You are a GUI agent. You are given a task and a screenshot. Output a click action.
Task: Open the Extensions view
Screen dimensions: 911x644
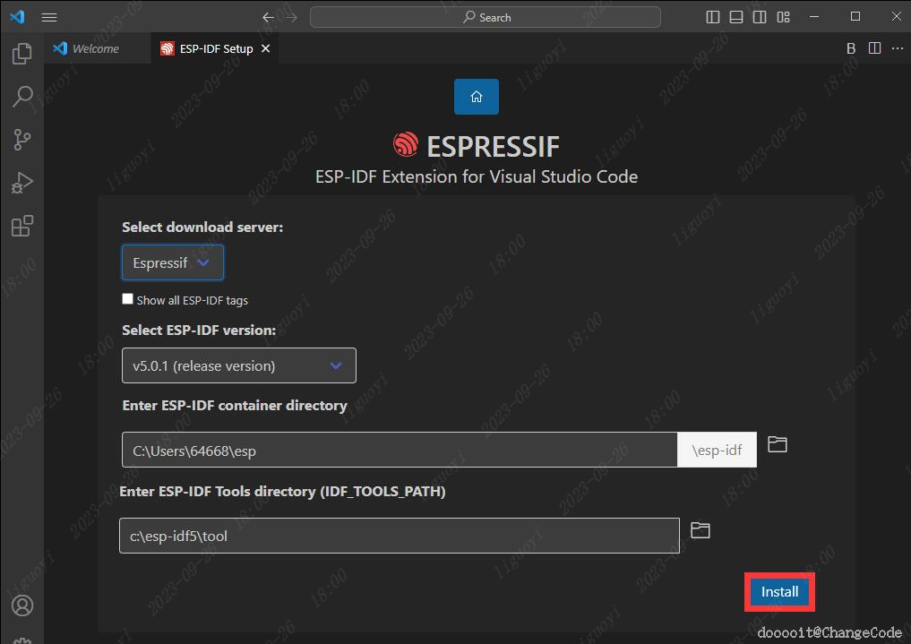(x=22, y=226)
